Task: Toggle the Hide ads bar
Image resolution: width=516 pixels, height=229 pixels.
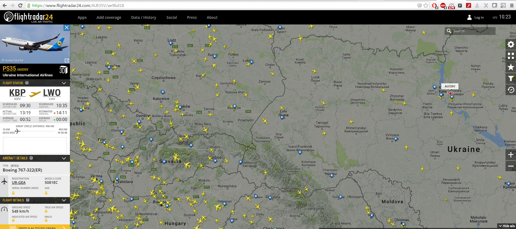Action: [506, 226]
